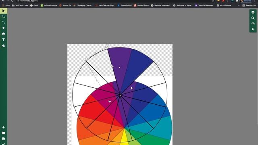Open the PowerSchool bookmark
This screenshot has width=258, height=145.
[125, 5]
